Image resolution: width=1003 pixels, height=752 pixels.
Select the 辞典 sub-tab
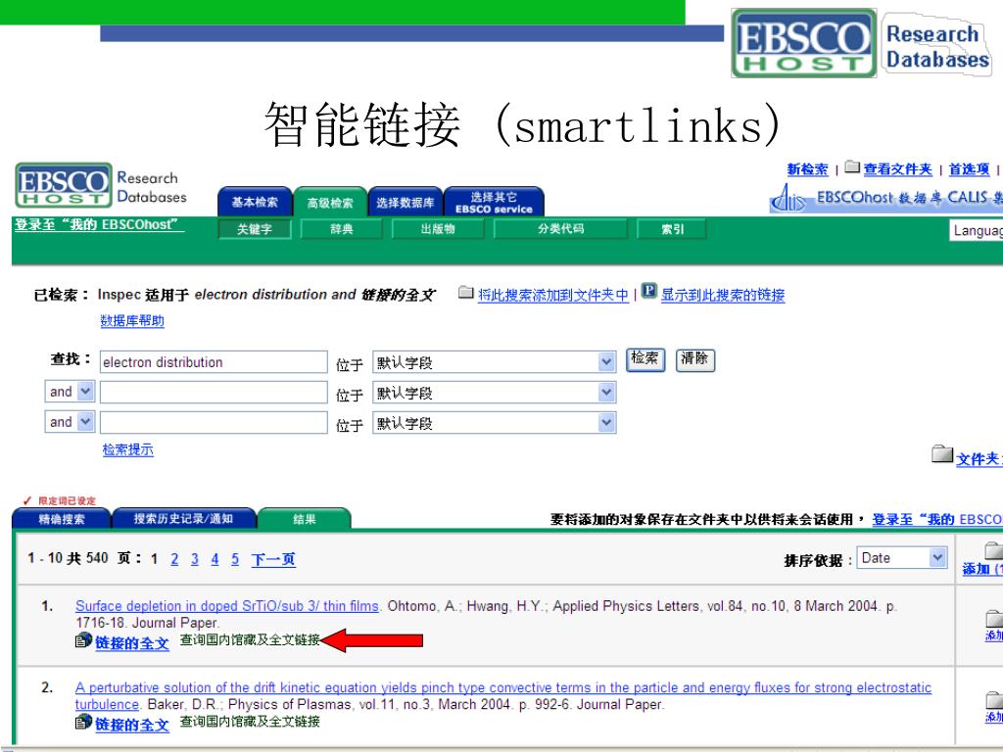coord(341,229)
